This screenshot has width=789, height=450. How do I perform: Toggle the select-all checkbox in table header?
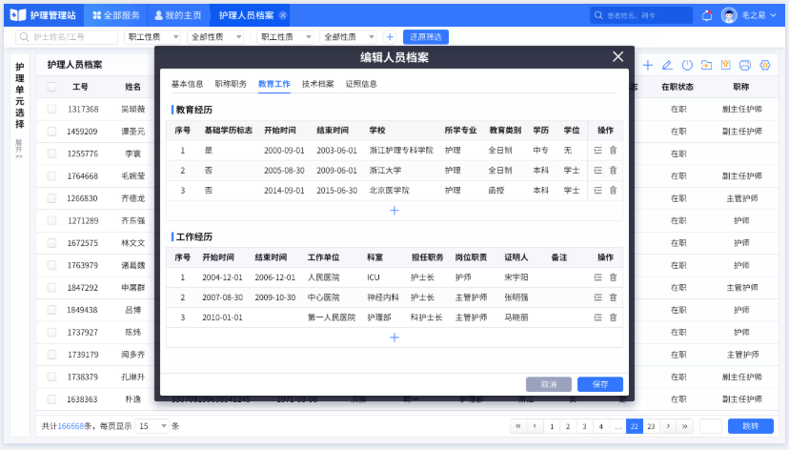tap(51, 87)
